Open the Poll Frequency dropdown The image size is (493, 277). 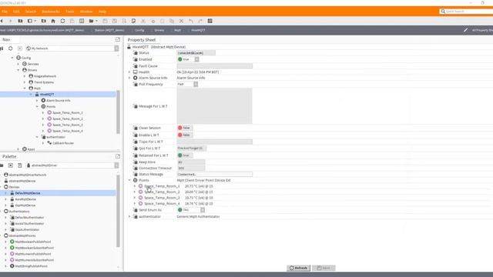pos(196,84)
